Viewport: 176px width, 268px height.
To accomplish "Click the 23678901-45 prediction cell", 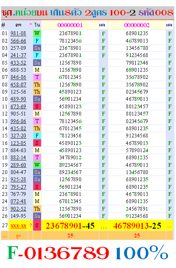I will click(70, 226).
